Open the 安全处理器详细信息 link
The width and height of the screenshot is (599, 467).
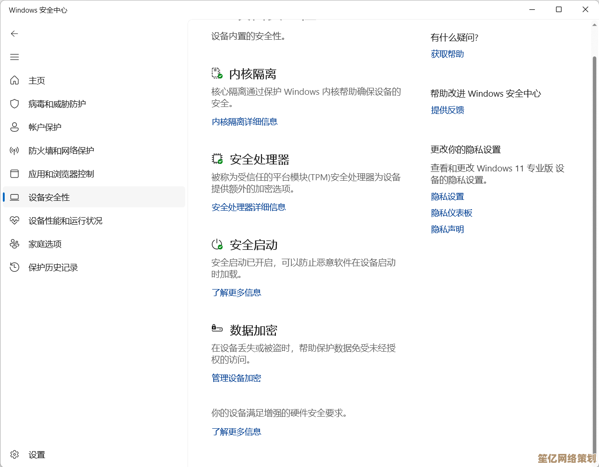click(249, 207)
